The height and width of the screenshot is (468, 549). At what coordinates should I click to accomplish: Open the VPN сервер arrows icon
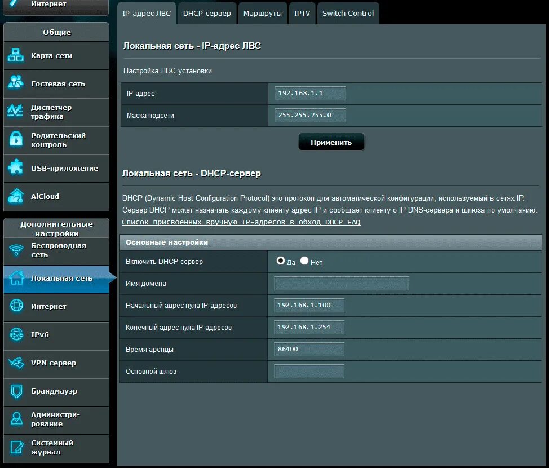tap(16, 363)
